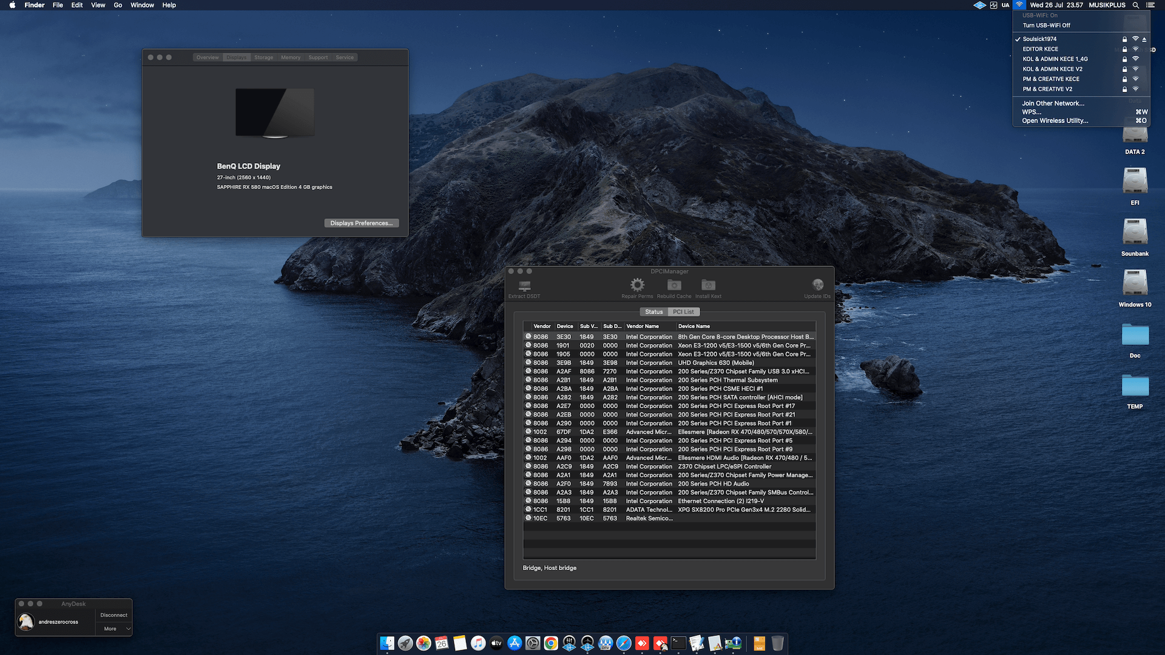
Task: Open the Overview tab in About This Mac
Action: point(208,58)
